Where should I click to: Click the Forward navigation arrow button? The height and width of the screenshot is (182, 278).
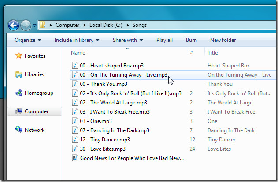click(26, 26)
